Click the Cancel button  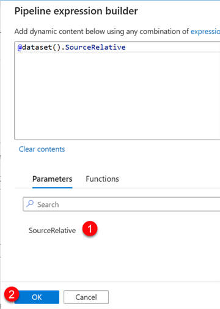click(x=86, y=297)
